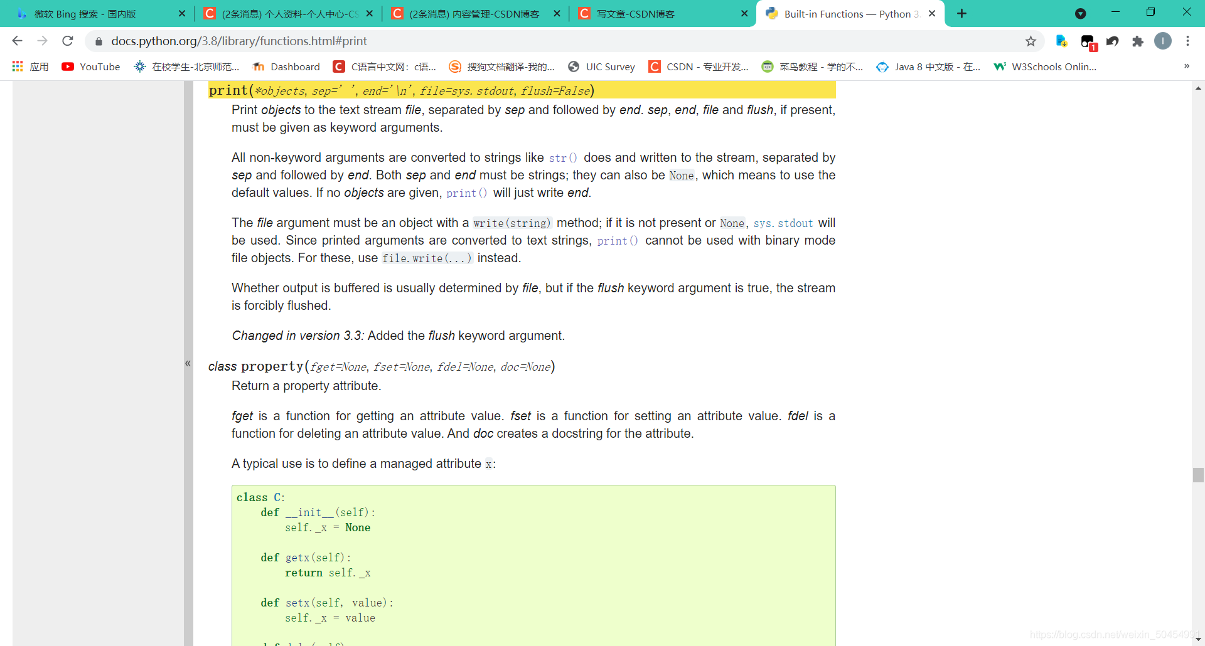Open the UIC Survey bookmark

(x=601, y=66)
